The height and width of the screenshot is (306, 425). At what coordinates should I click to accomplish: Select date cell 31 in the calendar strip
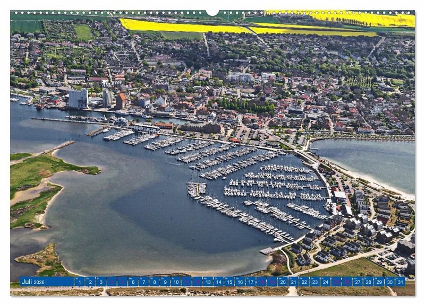(401, 282)
